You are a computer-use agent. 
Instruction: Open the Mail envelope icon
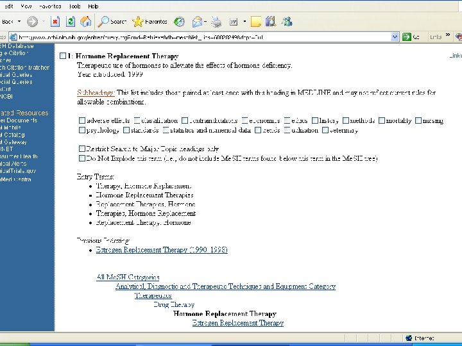(x=197, y=22)
